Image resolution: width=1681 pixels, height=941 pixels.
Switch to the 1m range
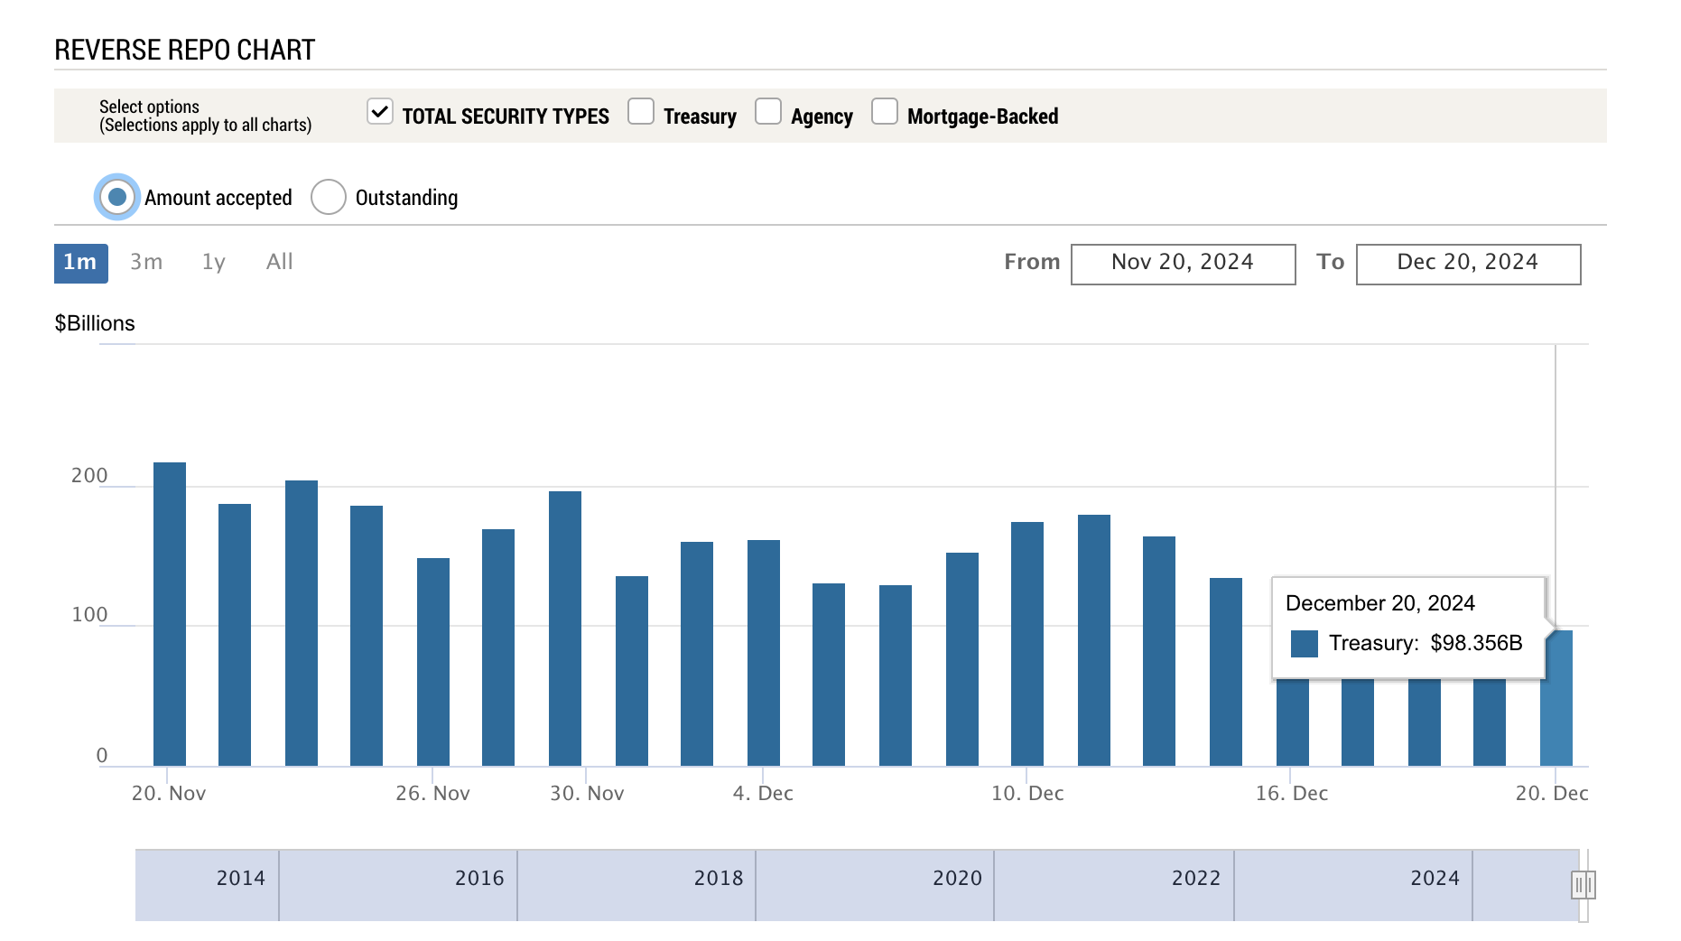point(80,263)
